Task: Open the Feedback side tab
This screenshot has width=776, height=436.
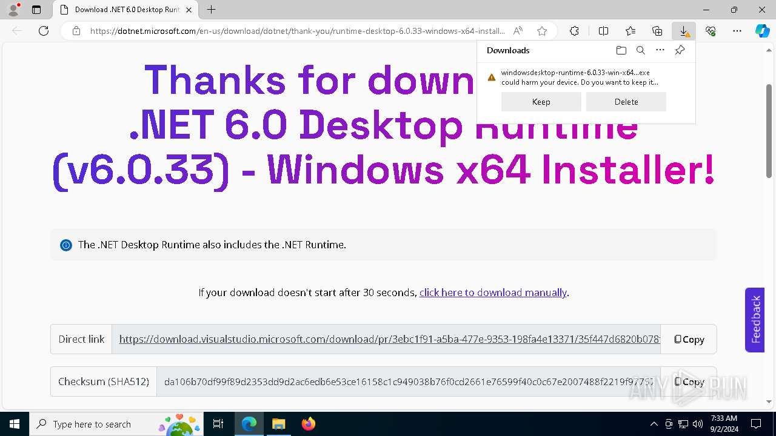Action: (x=755, y=320)
